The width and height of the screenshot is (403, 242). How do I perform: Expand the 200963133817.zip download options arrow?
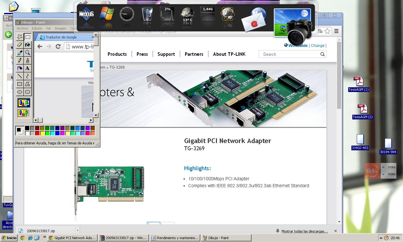tap(77, 231)
